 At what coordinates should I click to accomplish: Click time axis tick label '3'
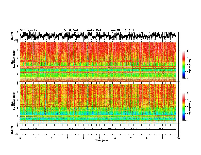tap(68, 138)
